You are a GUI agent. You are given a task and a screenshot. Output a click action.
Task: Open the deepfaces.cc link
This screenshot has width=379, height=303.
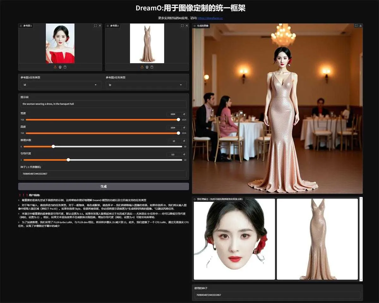coord(210,18)
